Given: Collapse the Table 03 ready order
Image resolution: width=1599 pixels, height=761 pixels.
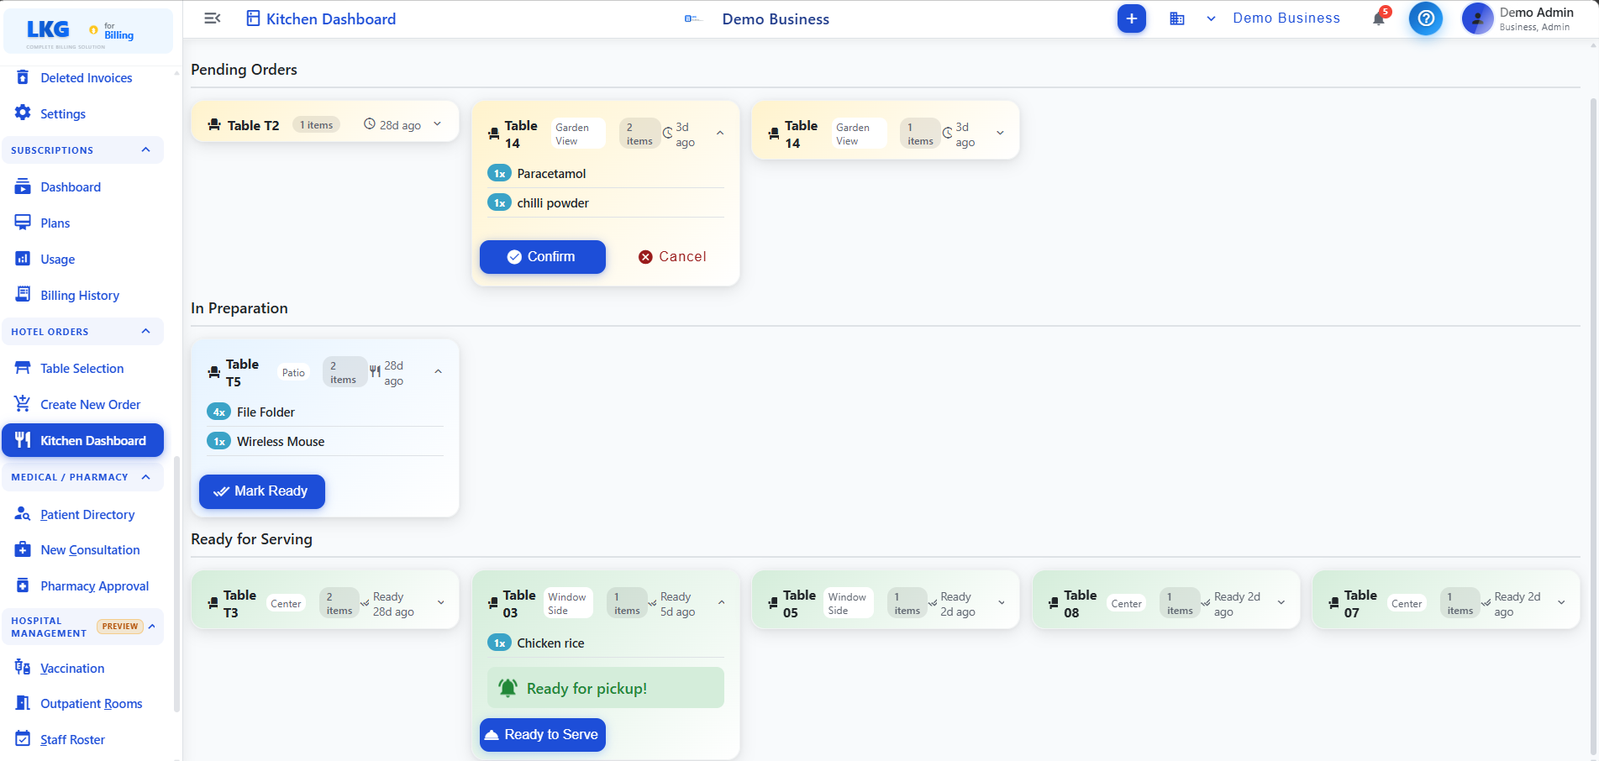Looking at the screenshot, I should click(721, 602).
